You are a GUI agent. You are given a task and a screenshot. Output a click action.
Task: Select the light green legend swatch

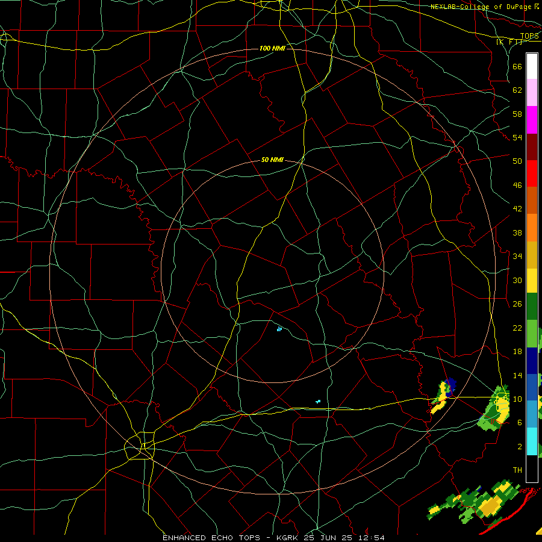point(532,334)
